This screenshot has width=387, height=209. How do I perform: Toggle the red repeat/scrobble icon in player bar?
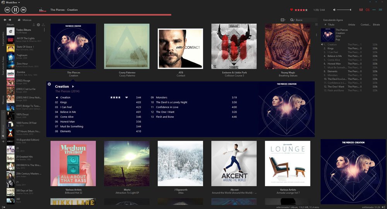click(368, 10)
